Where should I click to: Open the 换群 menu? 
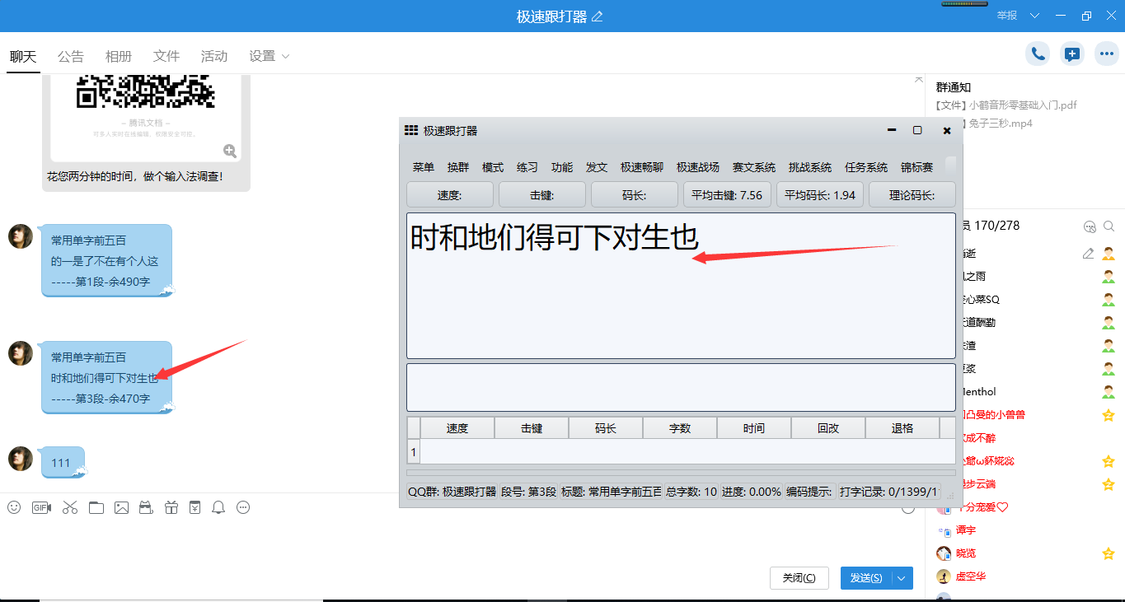(458, 167)
